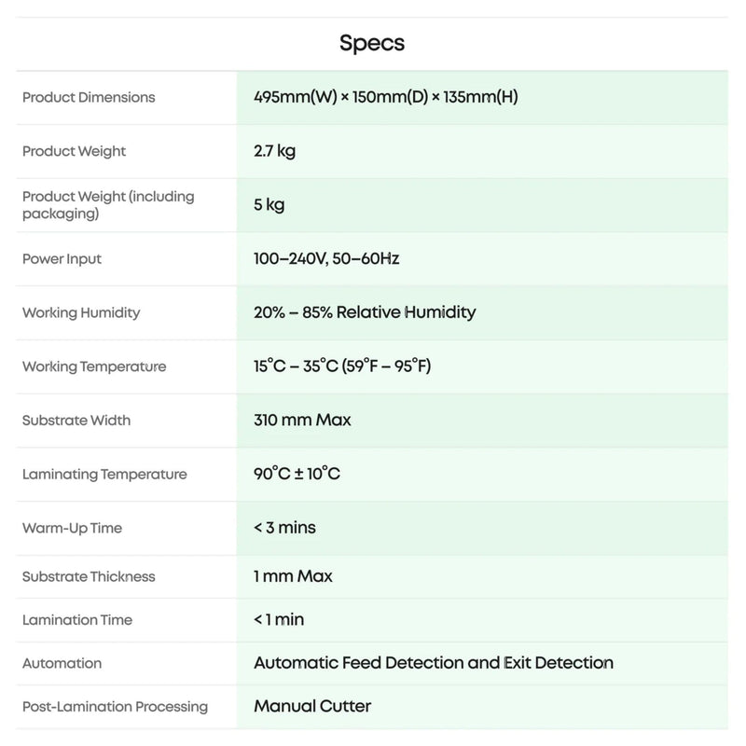
Task: Select the 20% – 85% Relative Humidity text
Action: tap(365, 312)
